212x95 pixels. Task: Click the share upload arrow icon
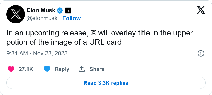pos(82,69)
